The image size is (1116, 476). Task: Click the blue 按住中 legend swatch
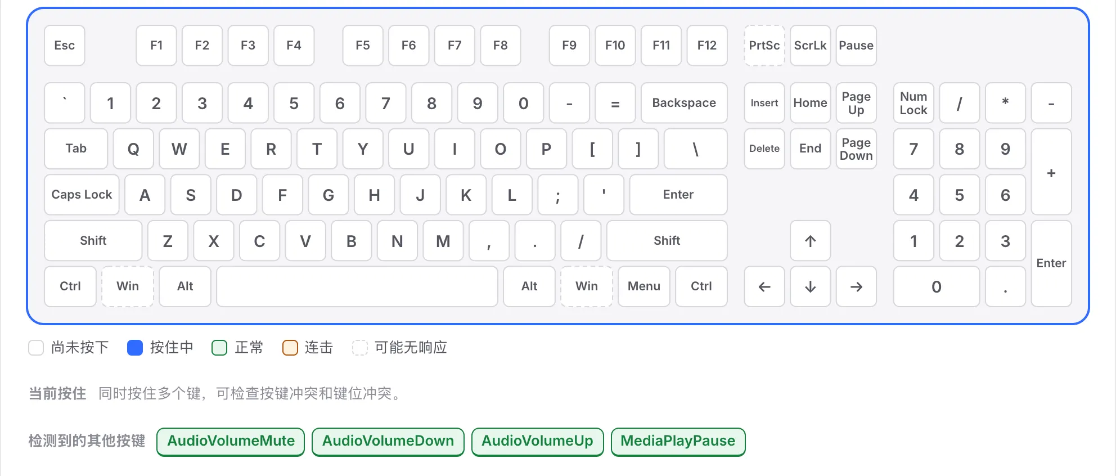135,348
